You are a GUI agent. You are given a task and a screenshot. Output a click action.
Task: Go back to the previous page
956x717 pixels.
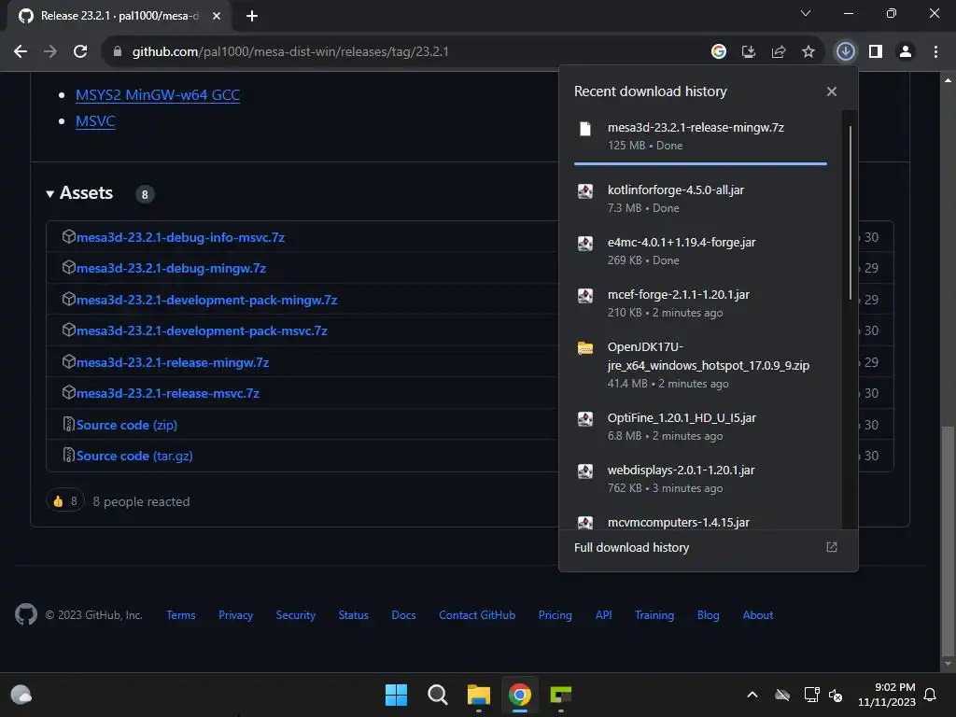[x=21, y=52]
